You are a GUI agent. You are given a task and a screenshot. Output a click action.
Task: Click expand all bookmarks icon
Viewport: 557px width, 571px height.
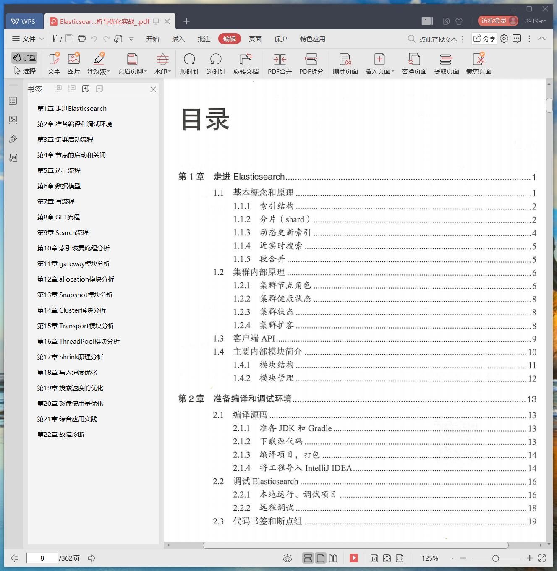point(58,89)
